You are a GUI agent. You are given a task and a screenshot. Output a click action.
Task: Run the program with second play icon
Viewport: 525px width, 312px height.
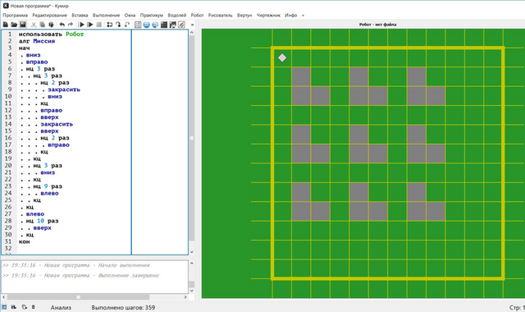(x=90, y=25)
